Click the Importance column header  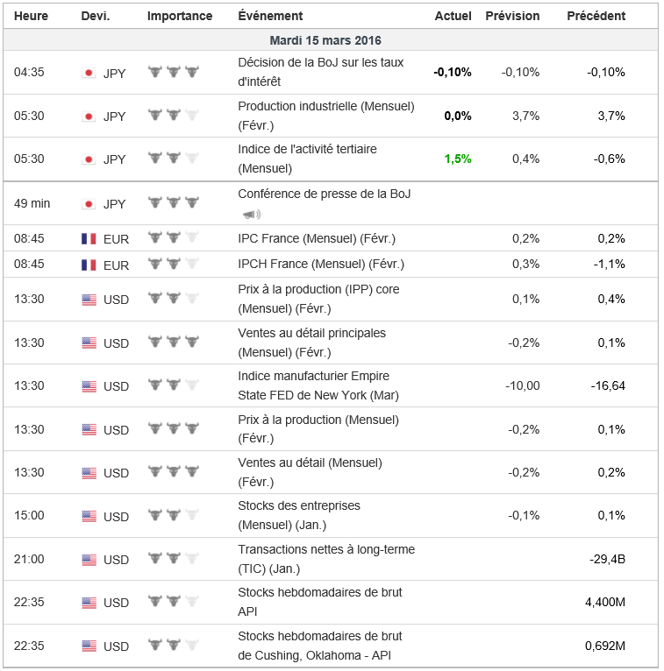coord(180,16)
